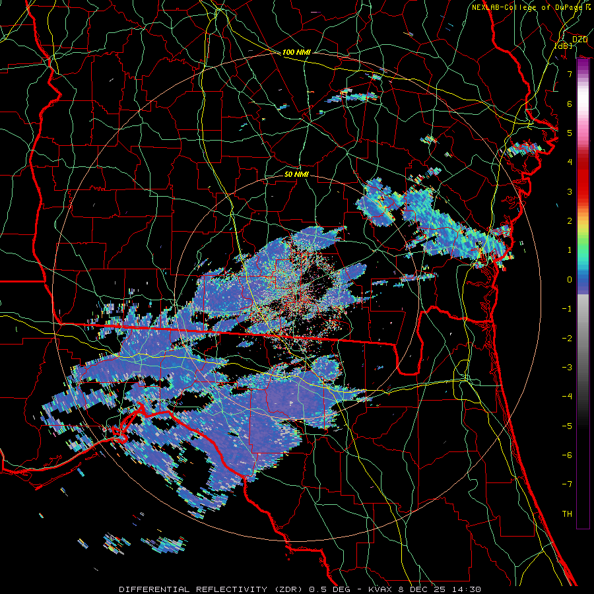Image resolution: width=594 pixels, height=594 pixels.
Task: Click the TH label on the color scale
Action: coord(567,514)
